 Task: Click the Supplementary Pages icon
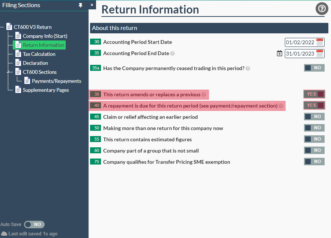click(x=18, y=90)
